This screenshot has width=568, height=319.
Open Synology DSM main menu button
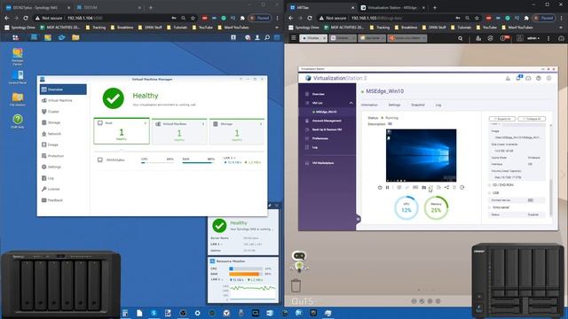15,37
